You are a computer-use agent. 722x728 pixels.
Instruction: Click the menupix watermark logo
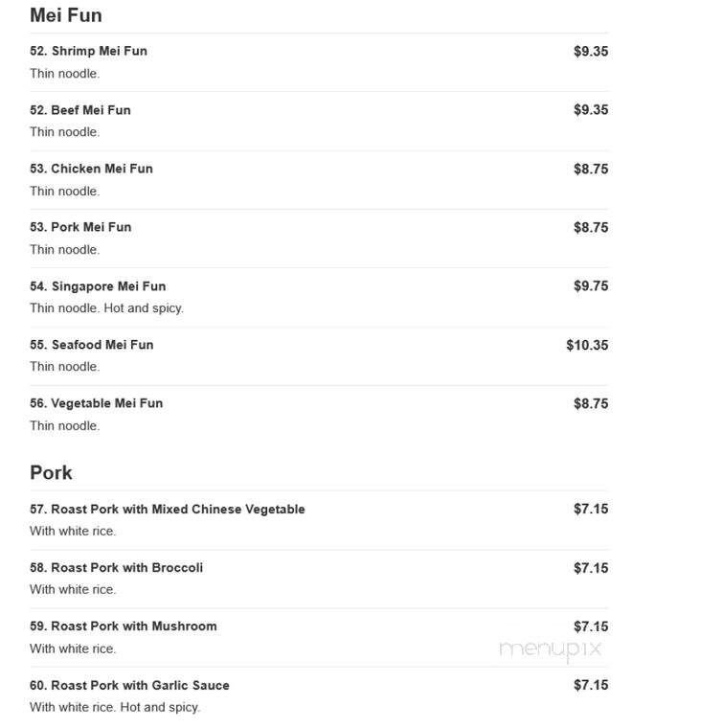tap(551, 650)
